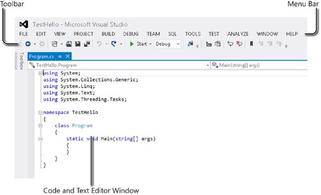Open the SQL menu

(x=173, y=34)
